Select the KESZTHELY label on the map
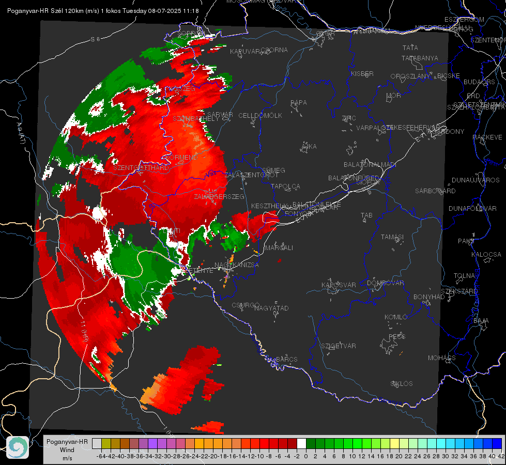506x465 pixels. 269,206
